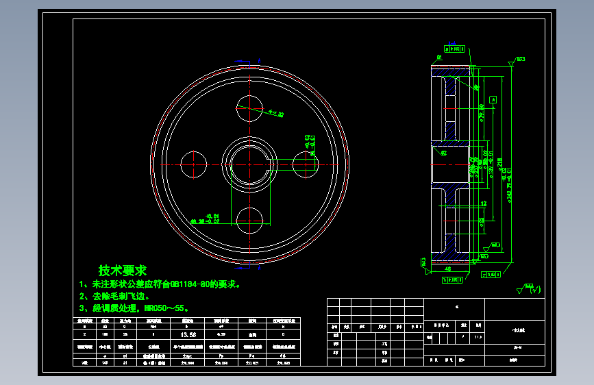Select the left lightening hole of the gear
594x385 pixels.
click(x=194, y=165)
